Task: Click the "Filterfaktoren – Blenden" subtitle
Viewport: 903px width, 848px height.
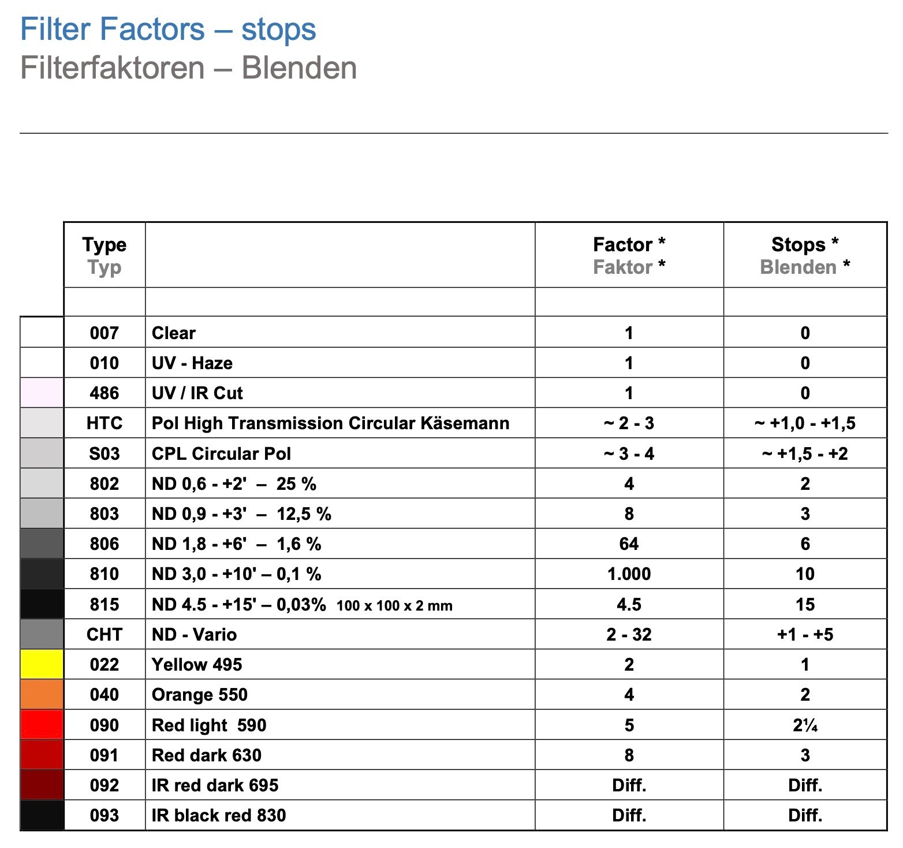Action: click(188, 68)
